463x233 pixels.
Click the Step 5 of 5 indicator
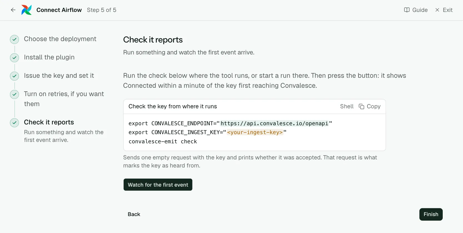(x=102, y=10)
